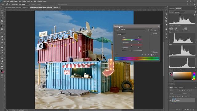Open the Filter menu
Screen dimensions: 197x111
pos(28,1)
